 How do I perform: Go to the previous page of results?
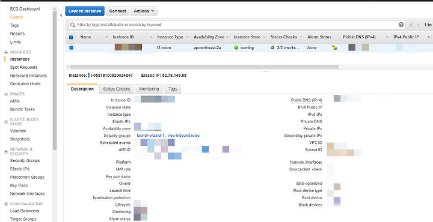click(x=419, y=25)
